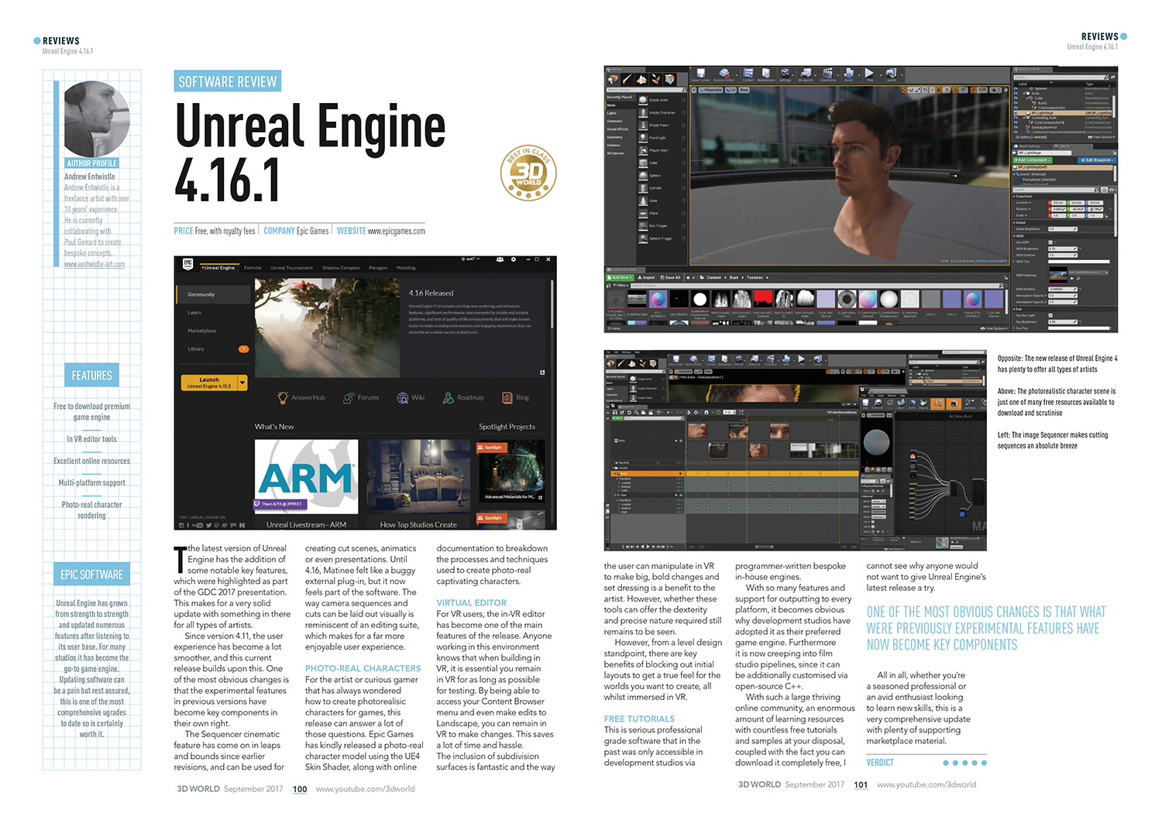Open ao47 account dropdown in Epic launcher
The image size is (1162, 813).
click(x=471, y=259)
